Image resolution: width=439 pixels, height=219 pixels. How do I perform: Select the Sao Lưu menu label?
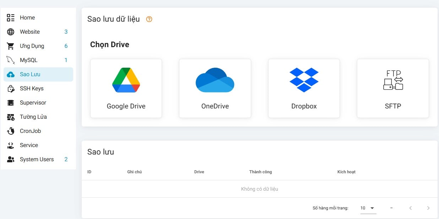30,74
